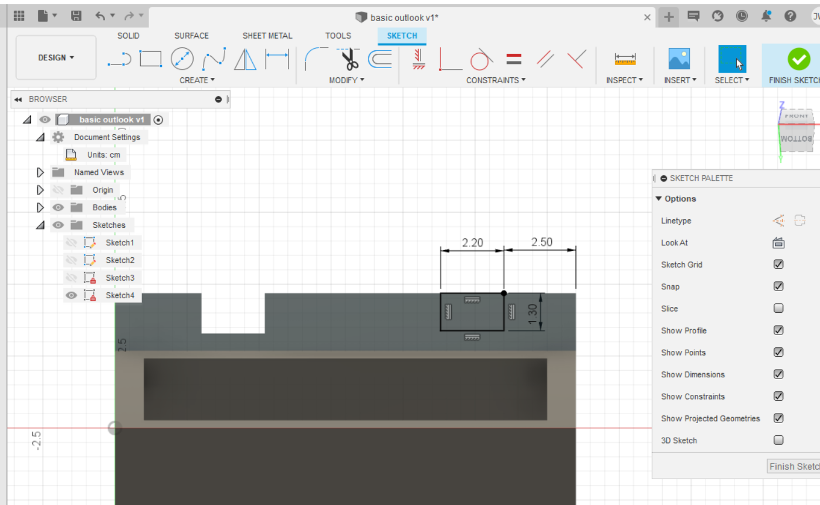Open the SHEET METAL tab
The image size is (820, 505).
(267, 36)
